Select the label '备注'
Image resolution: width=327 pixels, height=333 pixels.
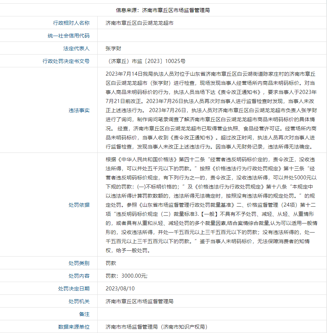click(84, 314)
